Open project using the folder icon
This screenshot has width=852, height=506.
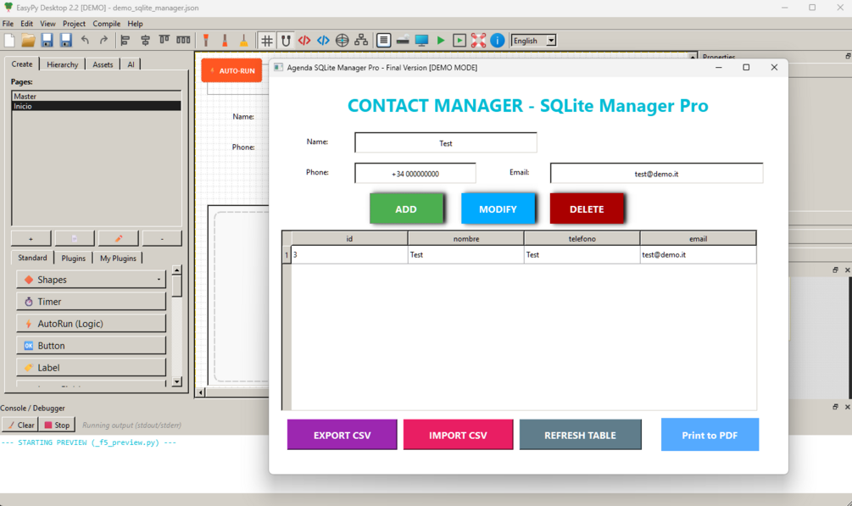pos(28,40)
